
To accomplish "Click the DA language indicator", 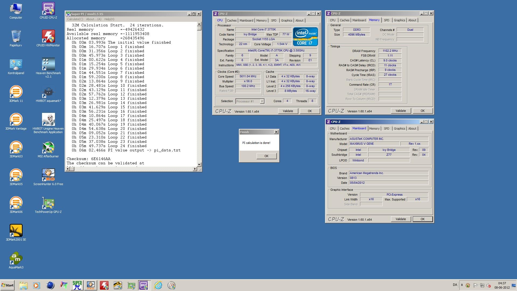I will [455, 285].
